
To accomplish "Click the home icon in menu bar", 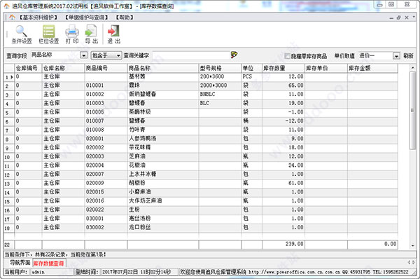I will coord(12,18).
